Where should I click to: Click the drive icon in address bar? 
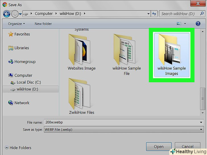tap(26, 14)
